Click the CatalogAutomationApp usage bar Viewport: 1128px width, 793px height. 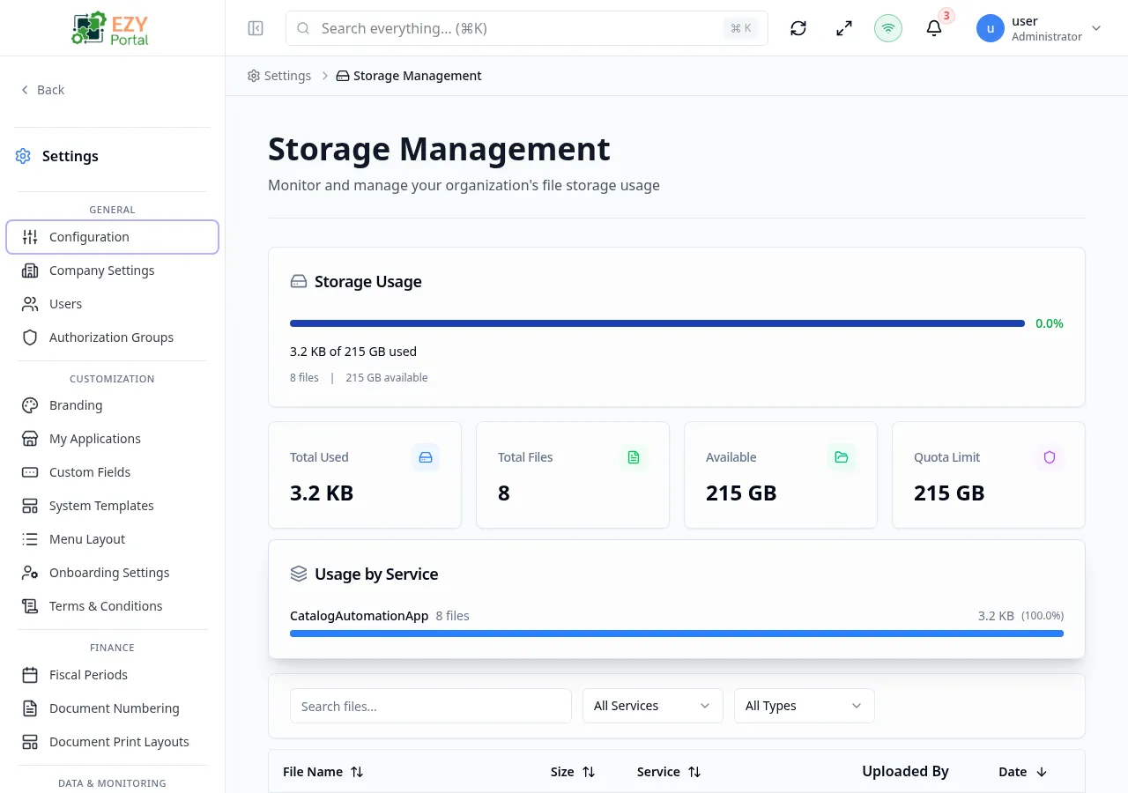[677, 634]
